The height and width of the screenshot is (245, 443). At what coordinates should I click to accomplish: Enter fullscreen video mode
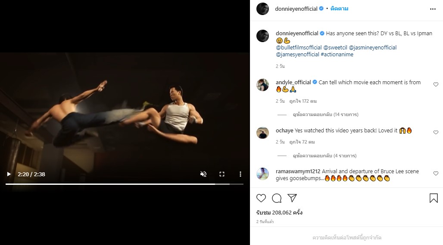tap(222, 174)
